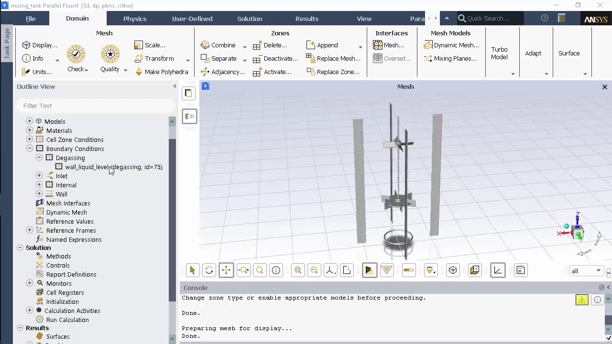Select the pointer tool in the viewport toolbar
Viewport: 612px width, 344px height.
pyautogui.click(x=192, y=270)
